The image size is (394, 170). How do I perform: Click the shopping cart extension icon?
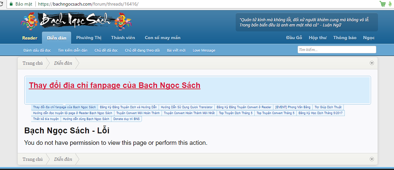[383, 4]
